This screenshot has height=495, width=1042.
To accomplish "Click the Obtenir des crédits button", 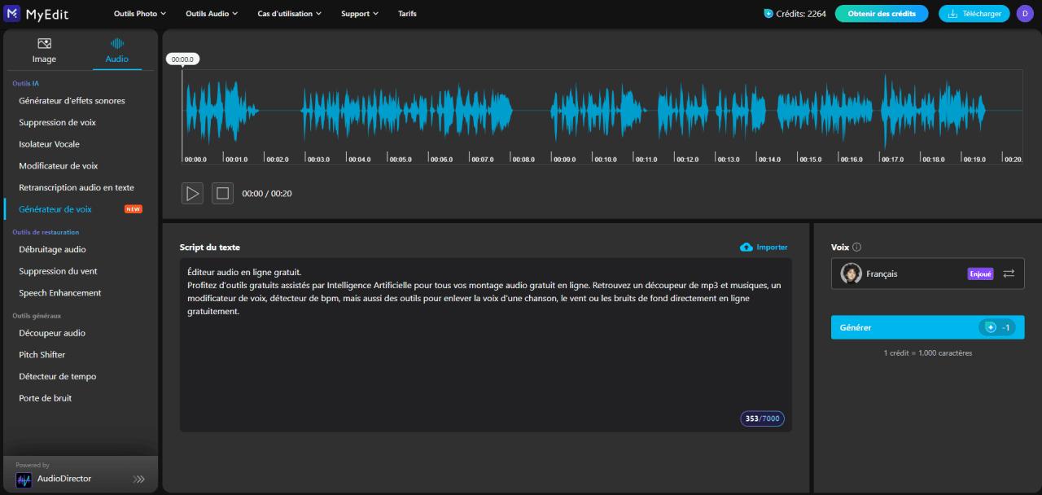I will pyautogui.click(x=881, y=14).
